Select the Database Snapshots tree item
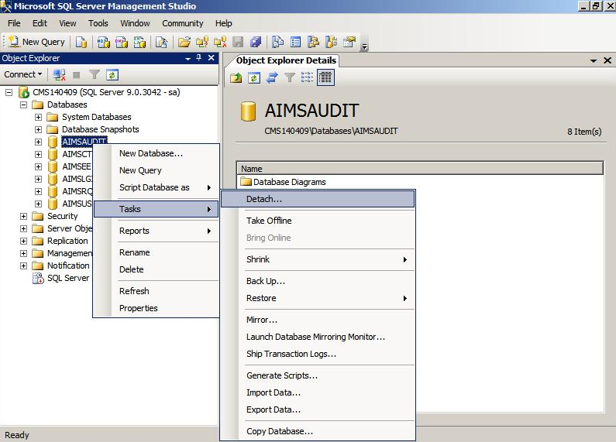The width and height of the screenshot is (616, 442). pyautogui.click(x=101, y=129)
